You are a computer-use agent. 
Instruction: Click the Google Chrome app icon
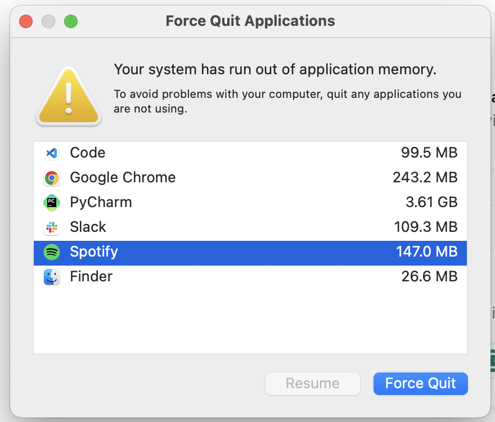click(51, 178)
